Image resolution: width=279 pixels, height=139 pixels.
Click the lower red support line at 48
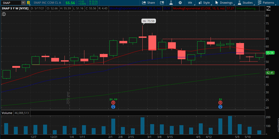click(x=149, y=65)
